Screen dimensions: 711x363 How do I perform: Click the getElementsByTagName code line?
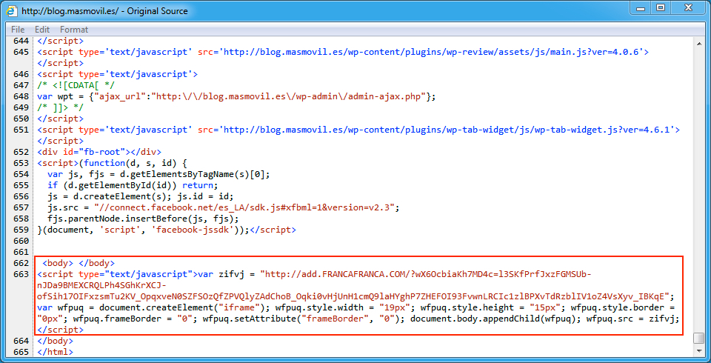coord(158,174)
